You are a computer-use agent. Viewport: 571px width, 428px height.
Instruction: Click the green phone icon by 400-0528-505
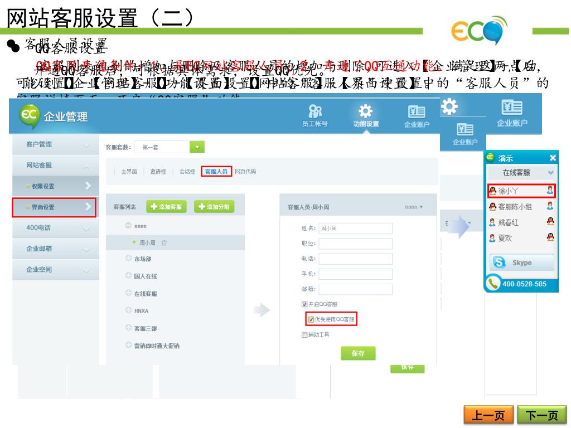[493, 283]
